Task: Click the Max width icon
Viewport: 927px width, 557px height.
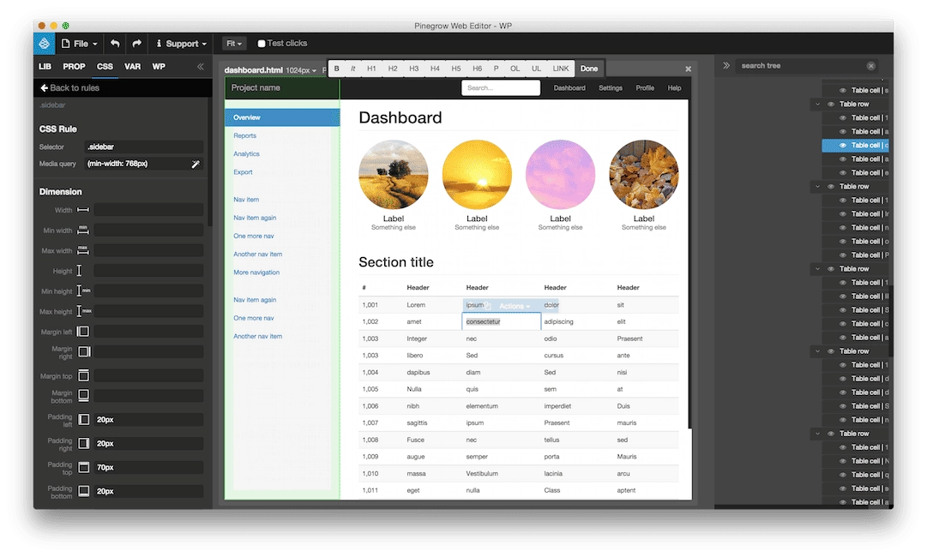Action: [83, 250]
